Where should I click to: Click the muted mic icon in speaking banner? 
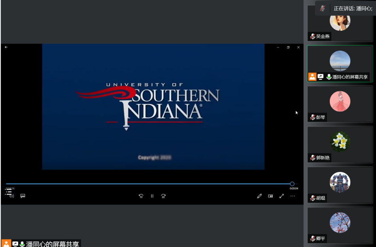click(x=323, y=8)
